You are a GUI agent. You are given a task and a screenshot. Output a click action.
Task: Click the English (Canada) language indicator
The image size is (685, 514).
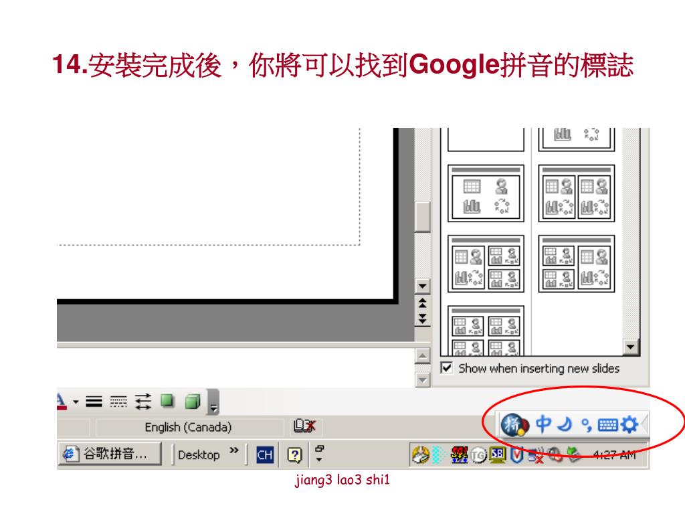pos(188,427)
